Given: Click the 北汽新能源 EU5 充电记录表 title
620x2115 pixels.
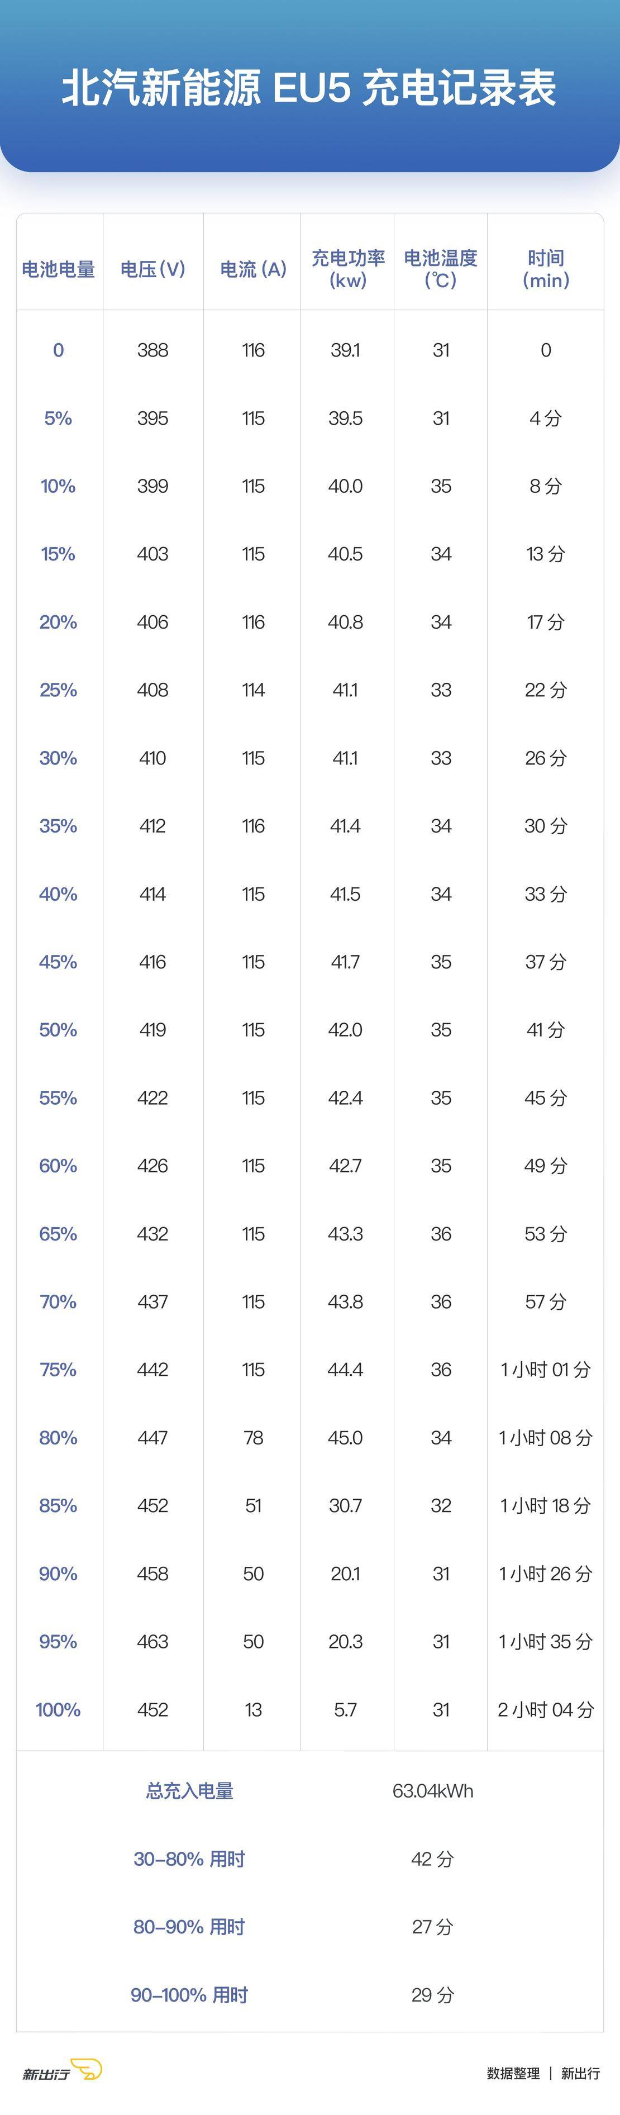Looking at the screenshot, I should (309, 89).
